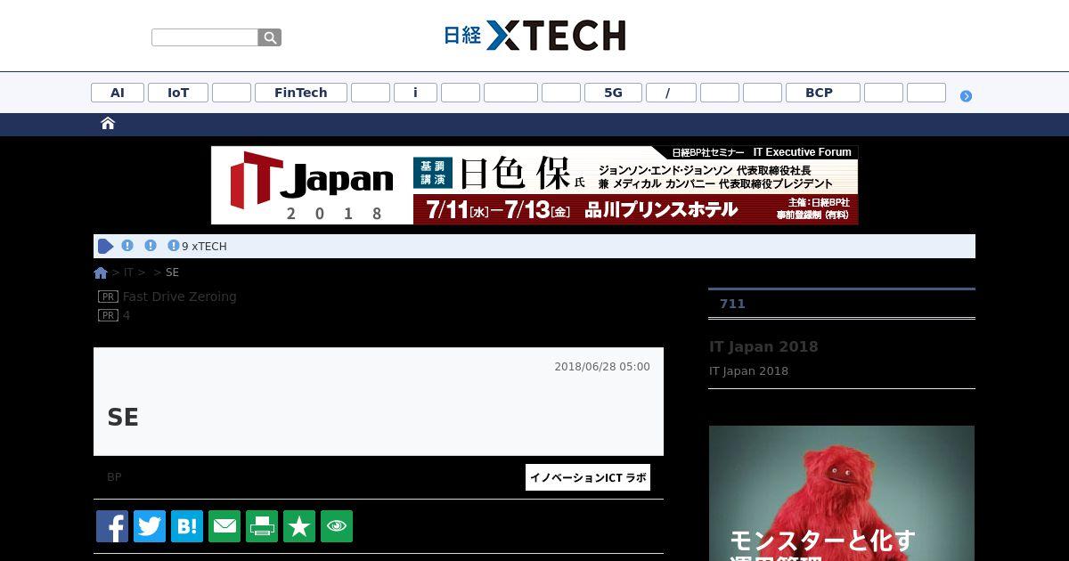Screen dimensions: 1069x561
Task: Select the '/' topic tab
Action: (671, 93)
